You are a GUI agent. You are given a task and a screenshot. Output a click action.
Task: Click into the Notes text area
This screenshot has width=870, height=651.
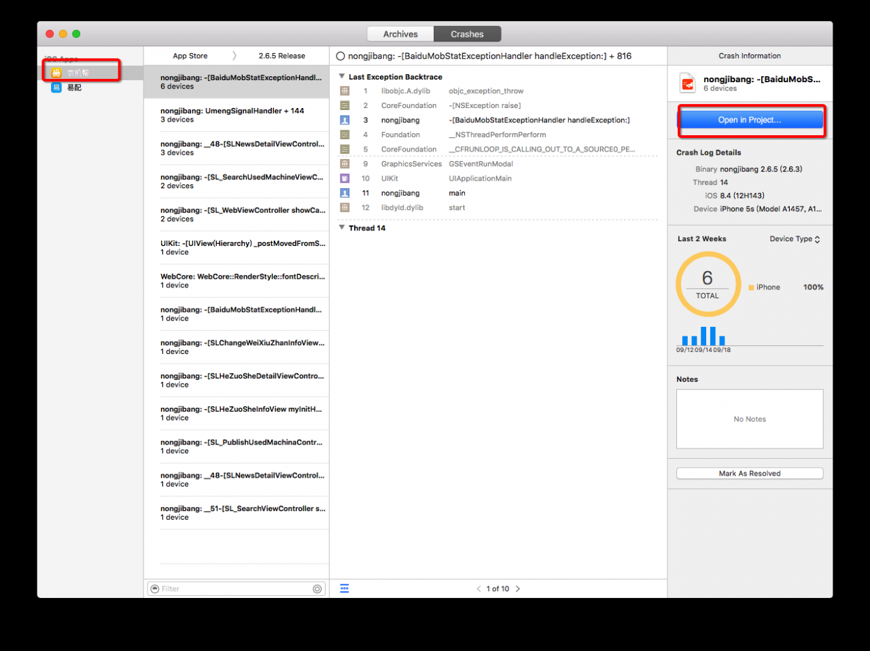point(750,419)
